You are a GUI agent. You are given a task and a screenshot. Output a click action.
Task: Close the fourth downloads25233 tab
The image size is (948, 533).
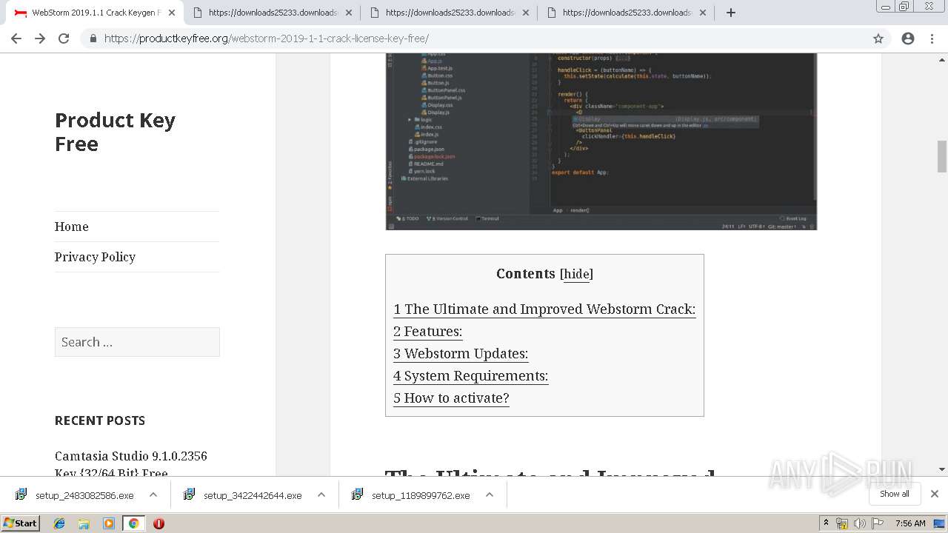(703, 13)
